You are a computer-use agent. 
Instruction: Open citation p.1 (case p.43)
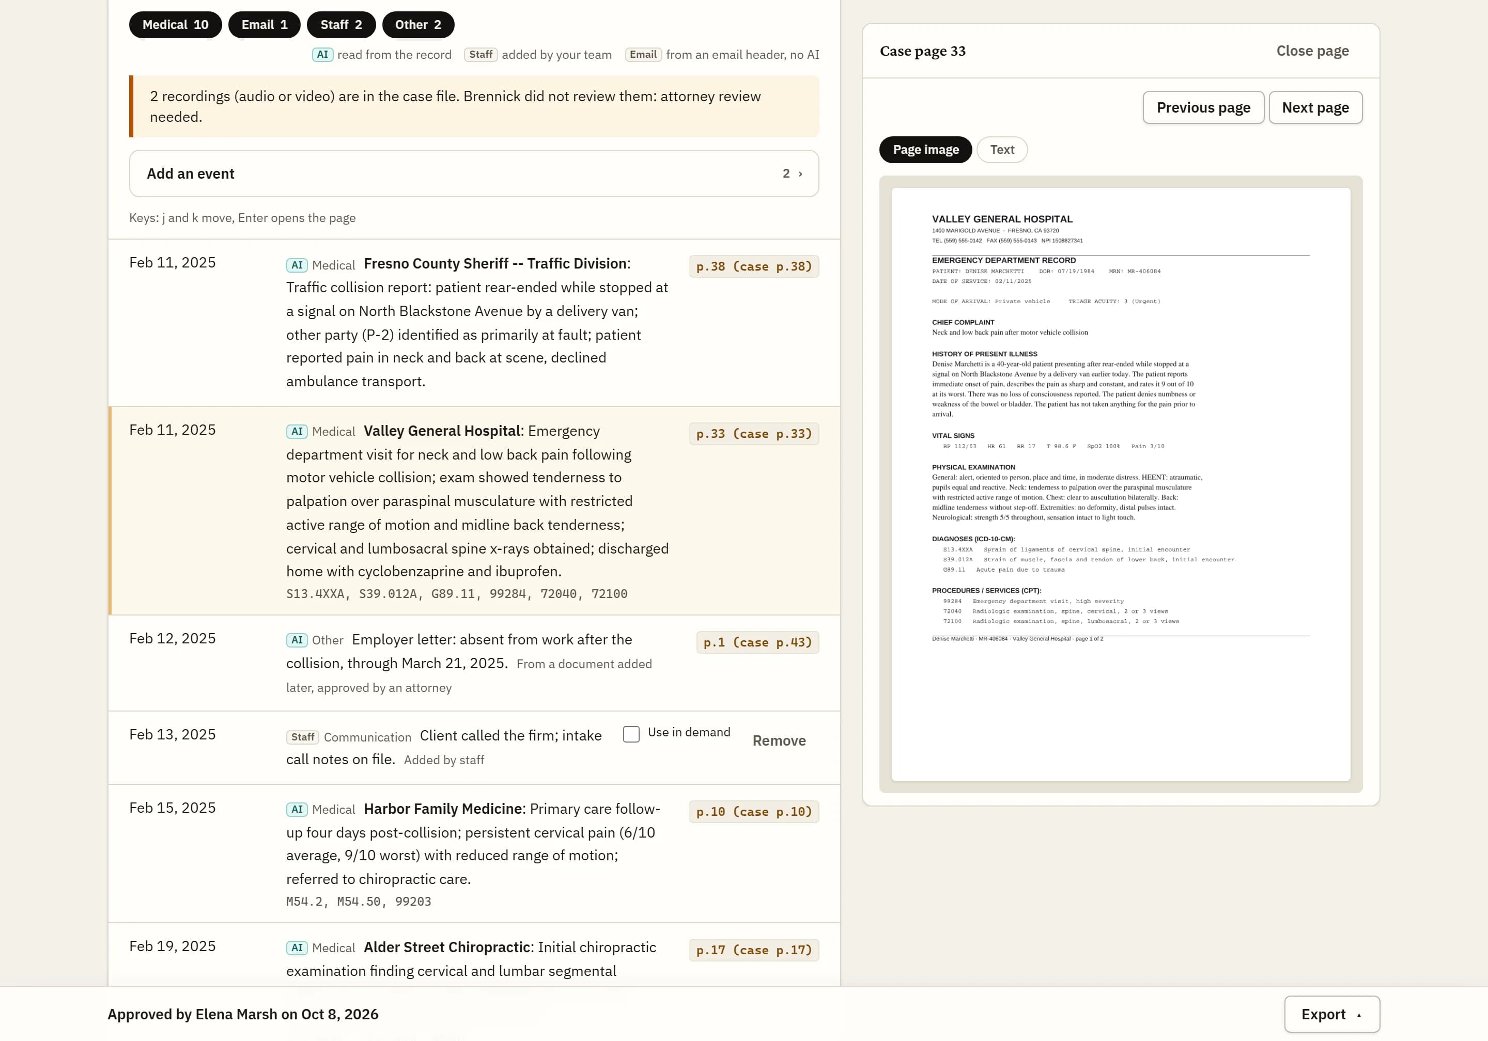coord(757,642)
